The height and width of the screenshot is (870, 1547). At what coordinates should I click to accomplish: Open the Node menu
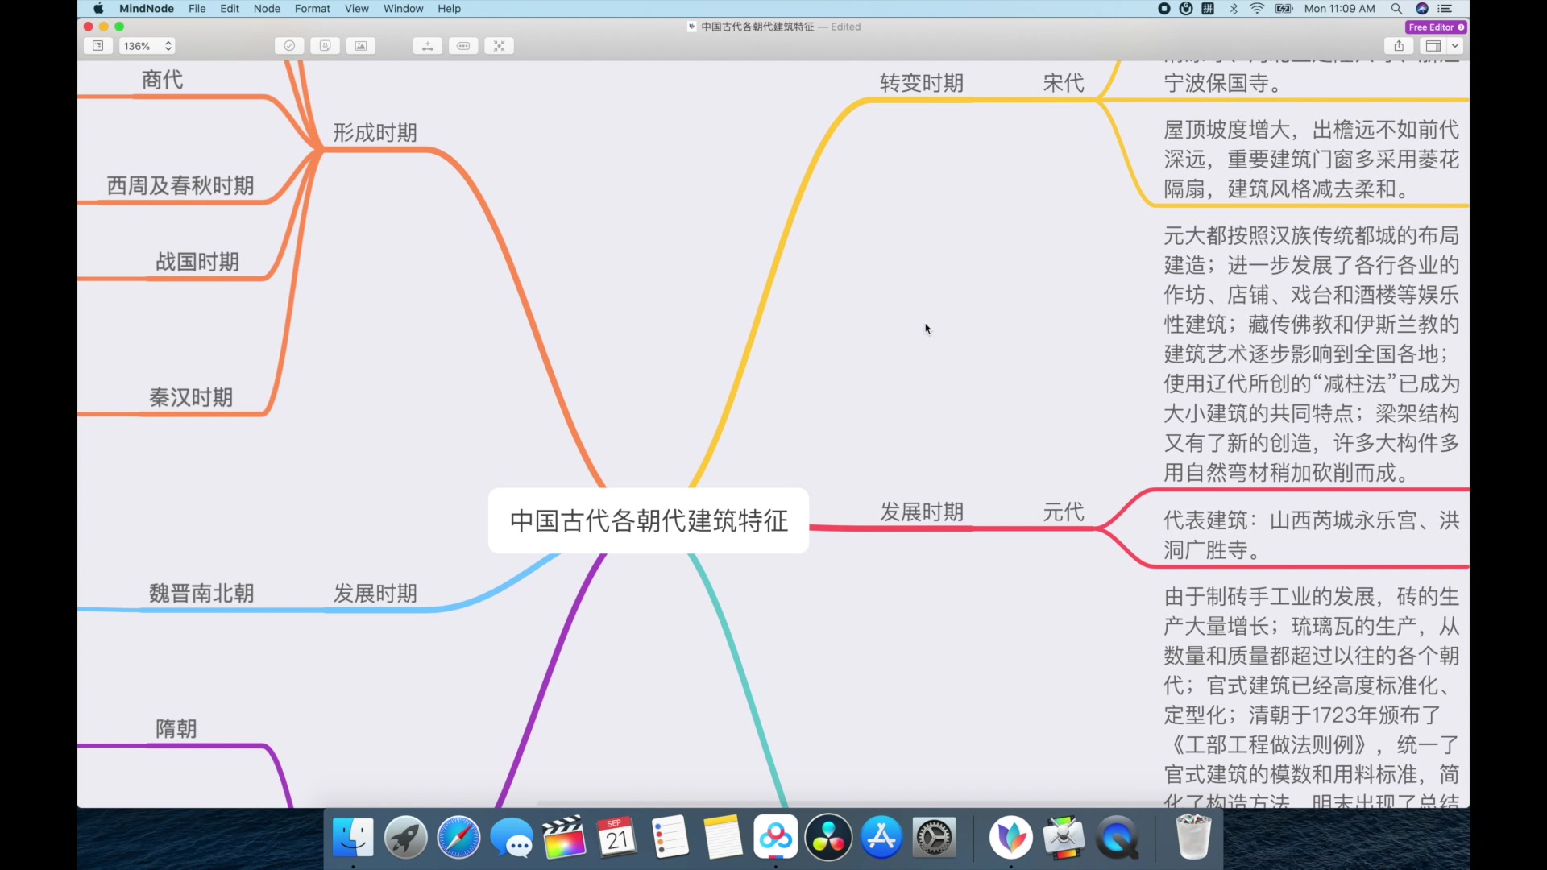267,9
